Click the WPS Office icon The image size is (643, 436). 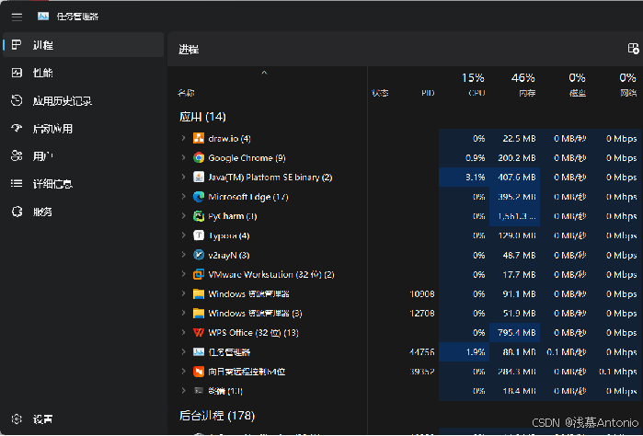pos(199,333)
